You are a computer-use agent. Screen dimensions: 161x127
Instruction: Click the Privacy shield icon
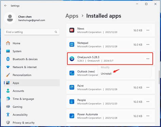[8, 122]
